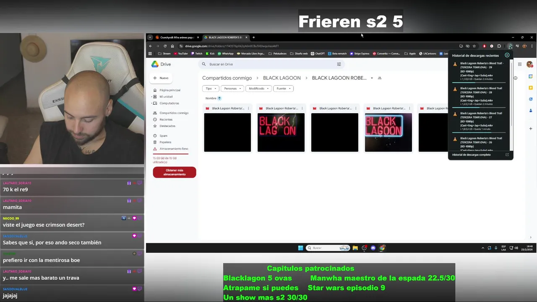This screenshot has width=537, height=302.
Task: Open Chrome extensions puzzle icon
Action: pos(499,46)
